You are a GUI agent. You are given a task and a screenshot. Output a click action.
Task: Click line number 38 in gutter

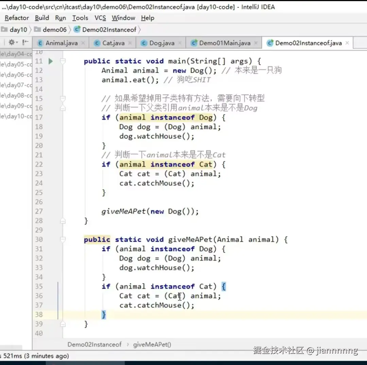pyautogui.click(x=39, y=315)
